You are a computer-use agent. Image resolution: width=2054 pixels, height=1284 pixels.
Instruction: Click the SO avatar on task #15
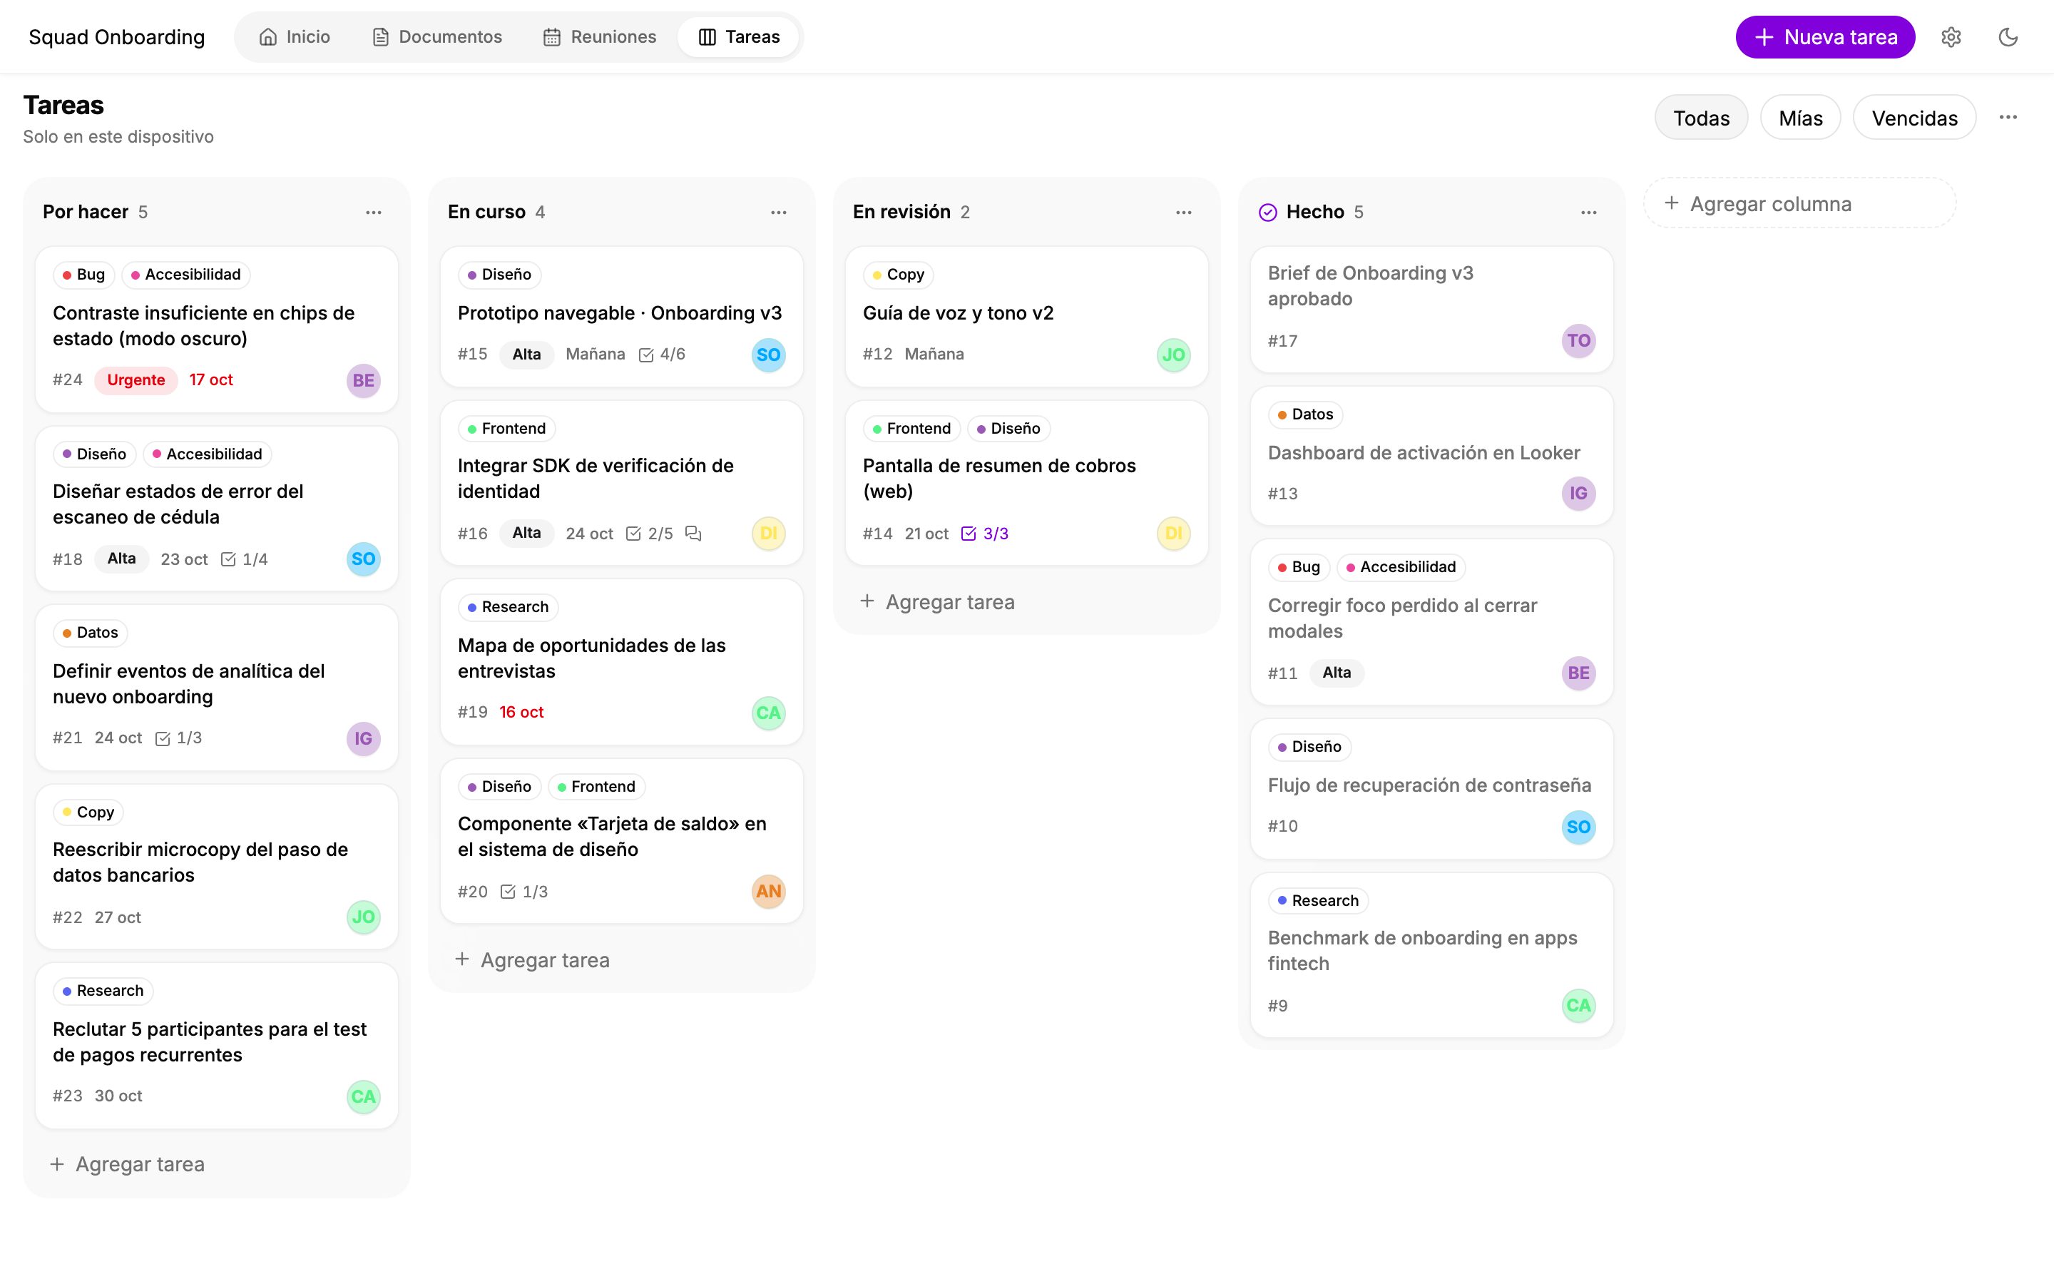click(768, 355)
